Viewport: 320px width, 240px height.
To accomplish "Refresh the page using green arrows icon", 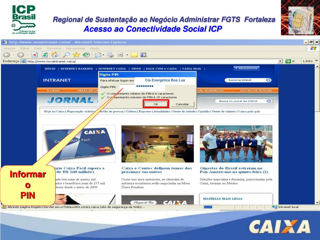I will (x=44, y=55).
